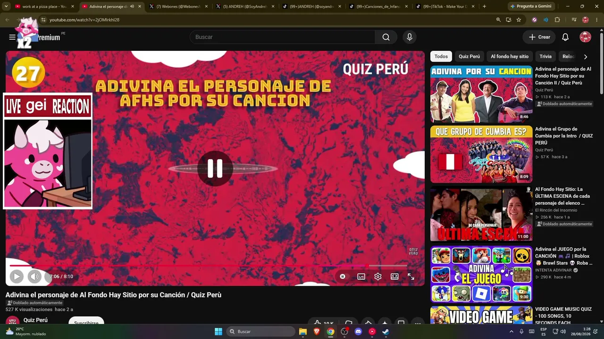Open title 'Adivina el Grupo de Cumbia por la Intro'
604x339 pixels.
click(x=563, y=136)
